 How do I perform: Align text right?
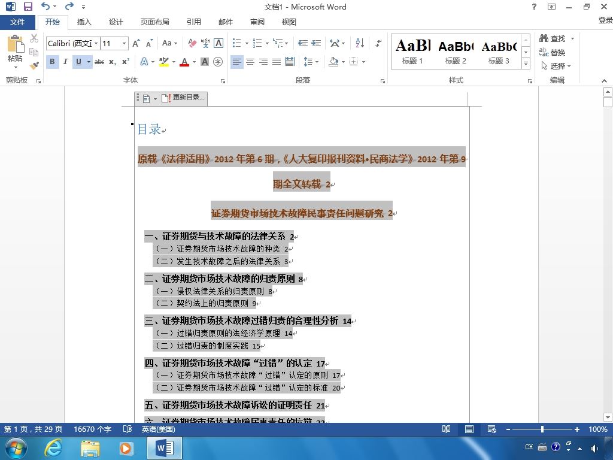263,62
